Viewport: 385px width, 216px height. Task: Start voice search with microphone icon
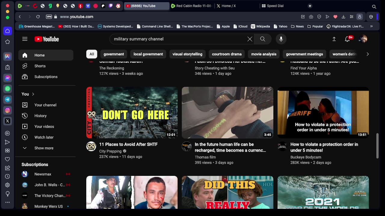(281, 39)
